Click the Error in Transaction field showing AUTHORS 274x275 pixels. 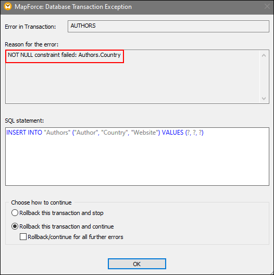(x=168, y=26)
